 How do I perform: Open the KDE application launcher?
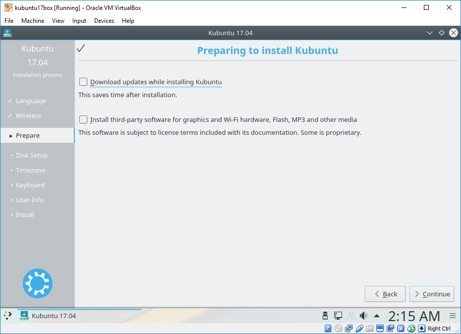point(8,316)
